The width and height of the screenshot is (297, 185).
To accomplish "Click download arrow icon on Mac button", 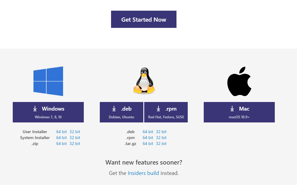I will (232, 109).
